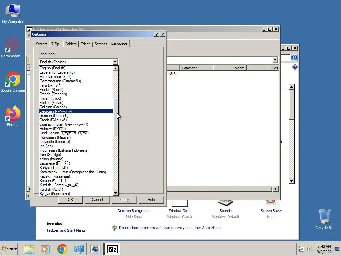Screen dimensions: 341x256
Task: Switch to 7-Zip taskbar button
Action: 112,249
